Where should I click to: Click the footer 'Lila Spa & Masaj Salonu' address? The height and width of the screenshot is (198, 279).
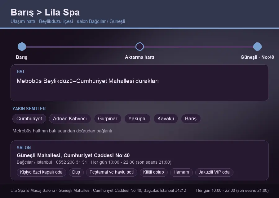pos(98,190)
